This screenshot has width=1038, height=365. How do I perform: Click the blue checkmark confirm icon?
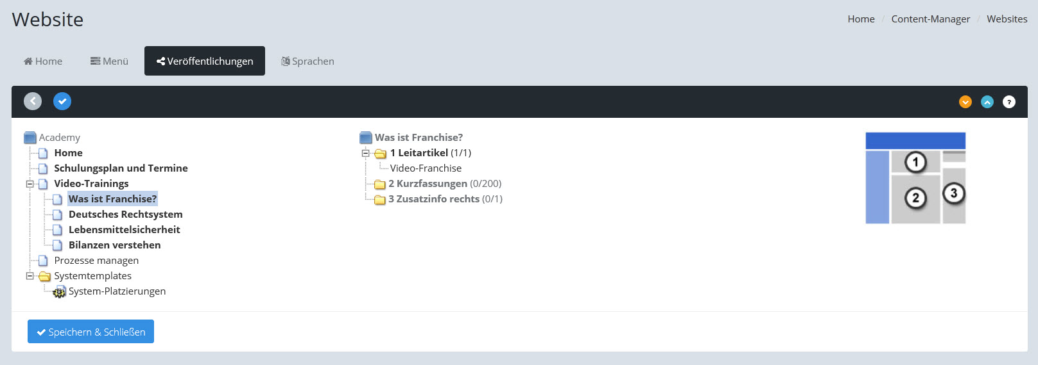point(62,101)
